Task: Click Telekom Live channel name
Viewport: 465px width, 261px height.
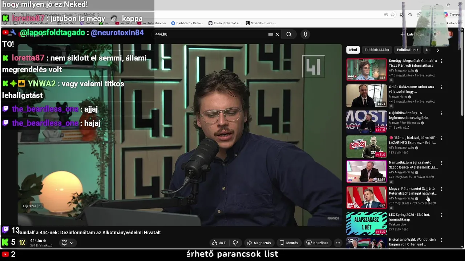Action: coord(397,224)
